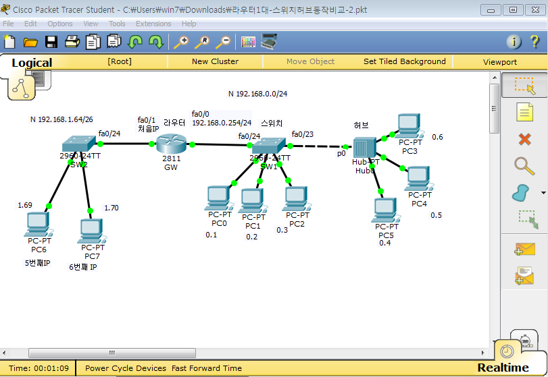This screenshot has height=377, width=548.
Task: Click New Cluster
Action: tap(215, 62)
